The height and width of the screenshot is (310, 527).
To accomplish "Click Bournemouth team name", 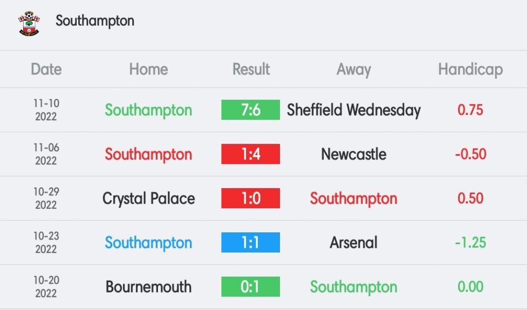I will [x=149, y=287].
